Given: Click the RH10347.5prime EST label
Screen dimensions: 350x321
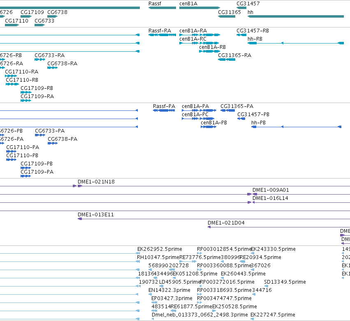Looking at the screenshot, I should point(158,257).
